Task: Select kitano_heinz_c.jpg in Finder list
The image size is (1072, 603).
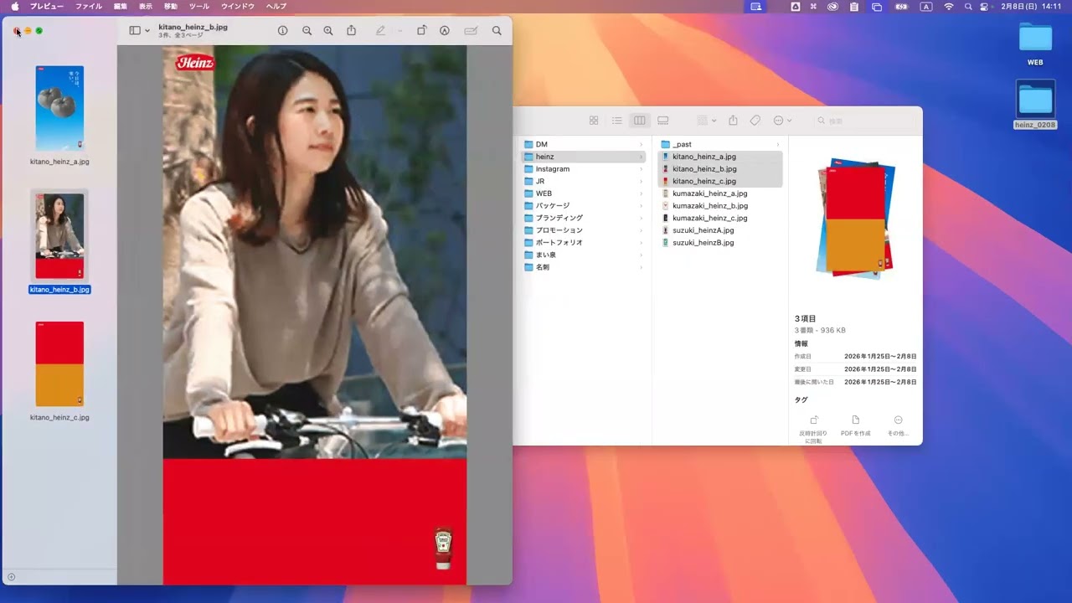Action: tap(720, 181)
